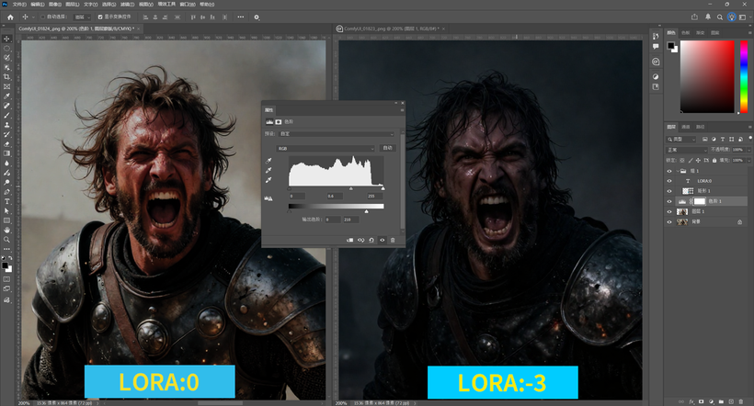Open the blend mode Normal dropdown
Viewport: 754px width, 406px height.
point(686,149)
